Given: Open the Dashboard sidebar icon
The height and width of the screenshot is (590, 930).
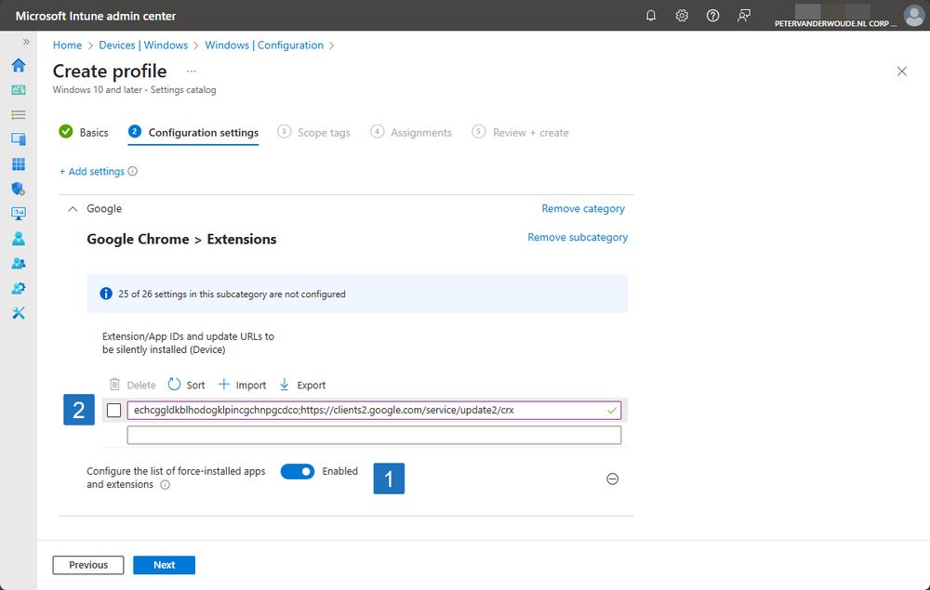Looking at the screenshot, I should (19, 90).
